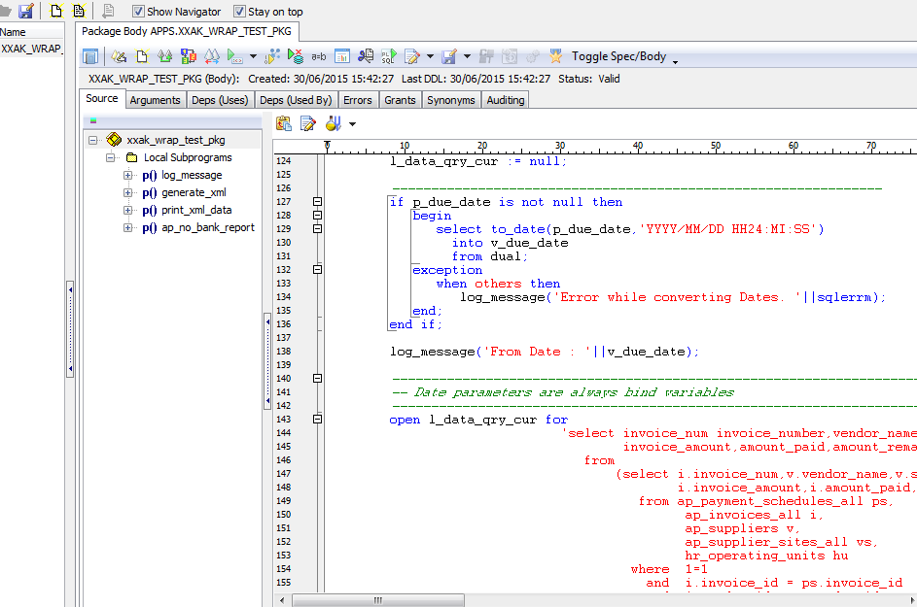
Task: Switch to the Errors tab
Action: tap(357, 100)
